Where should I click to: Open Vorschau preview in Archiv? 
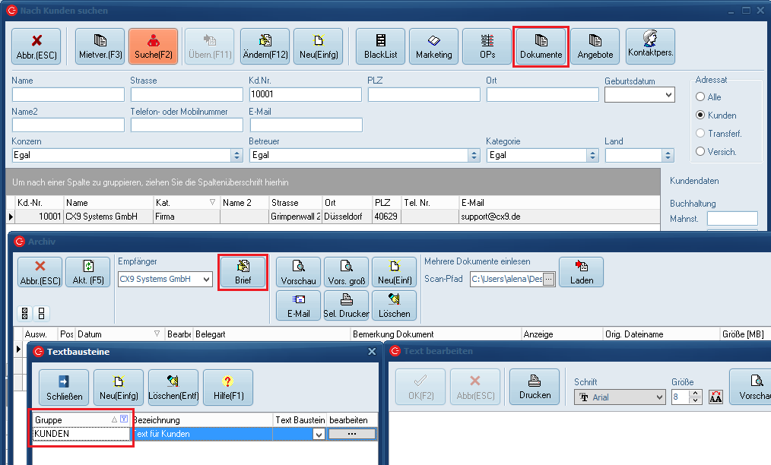pos(298,272)
